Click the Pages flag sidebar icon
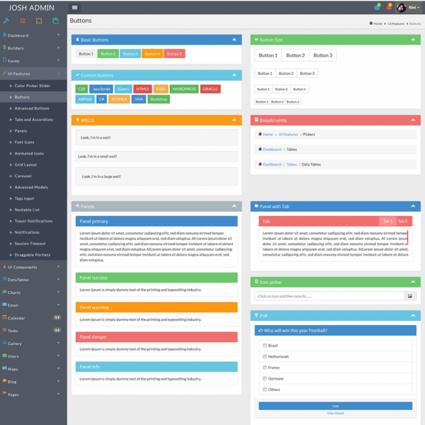 pos(5,393)
